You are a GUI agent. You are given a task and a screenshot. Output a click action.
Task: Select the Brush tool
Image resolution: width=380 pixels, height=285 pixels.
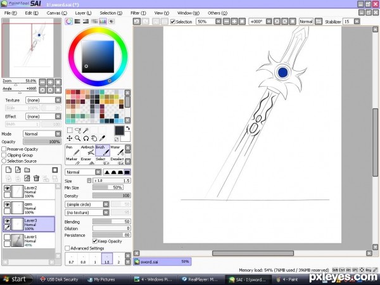pos(102,150)
